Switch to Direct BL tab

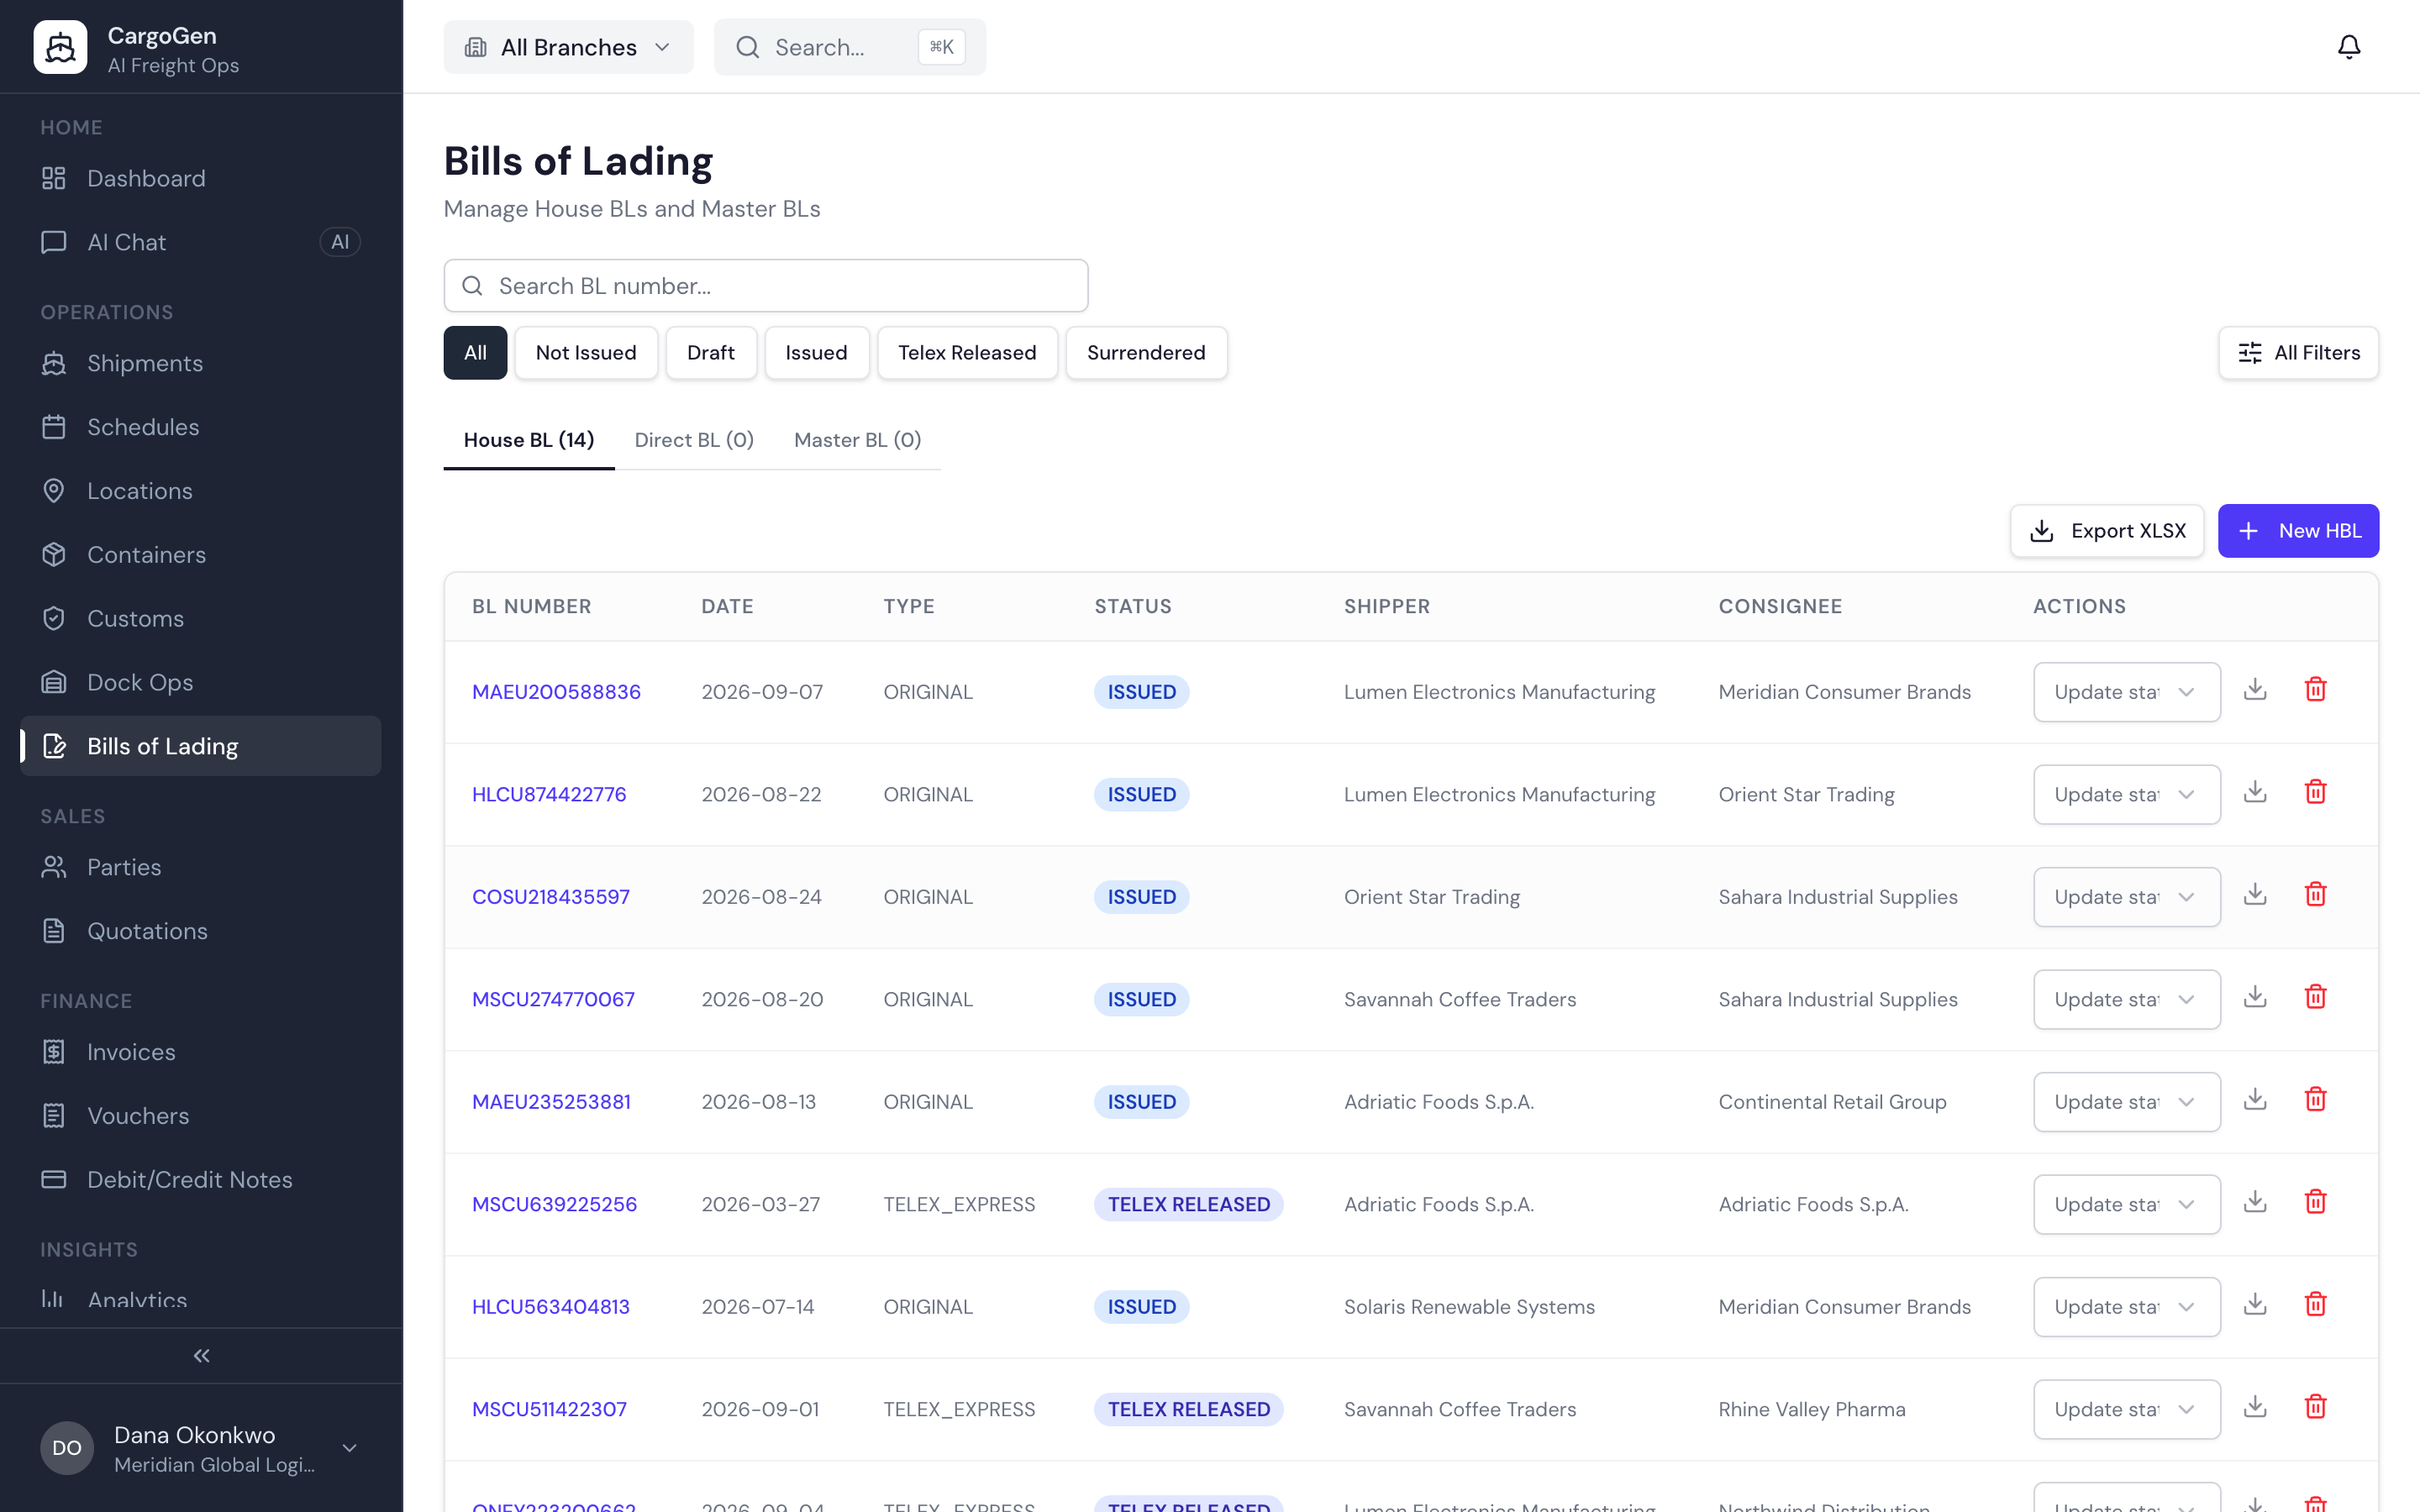tap(694, 440)
